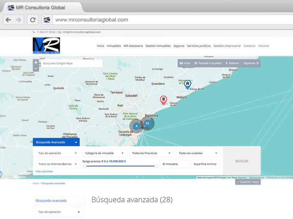Reload the page with the refresh icon
Screen dimensions: 293x219
pos(33,20)
